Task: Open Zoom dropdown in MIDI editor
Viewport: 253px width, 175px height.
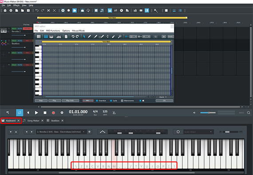Action: coord(163,97)
